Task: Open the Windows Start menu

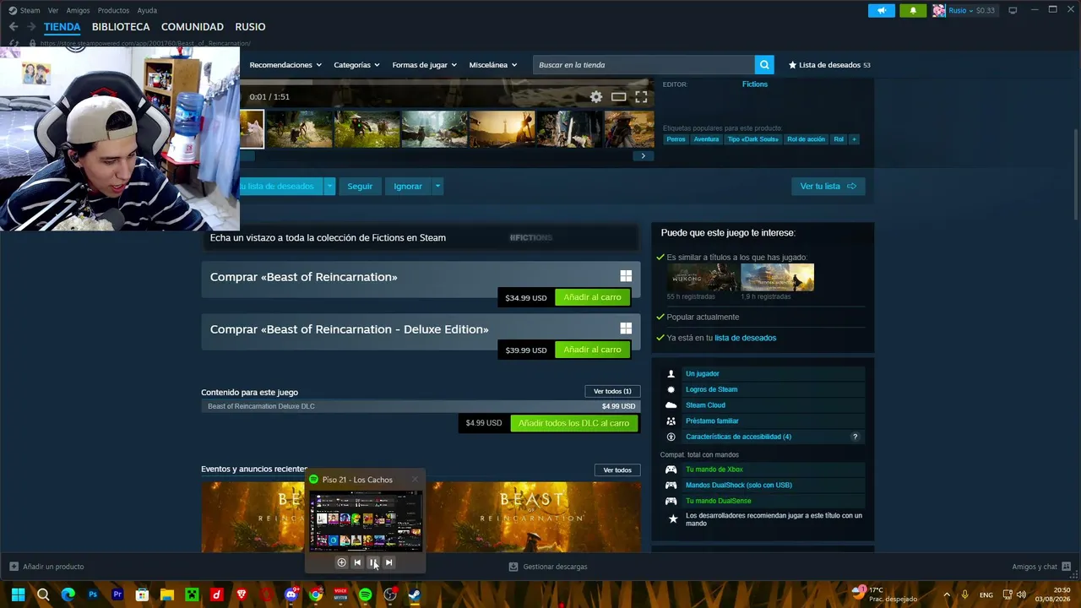Action: [18, 594]
